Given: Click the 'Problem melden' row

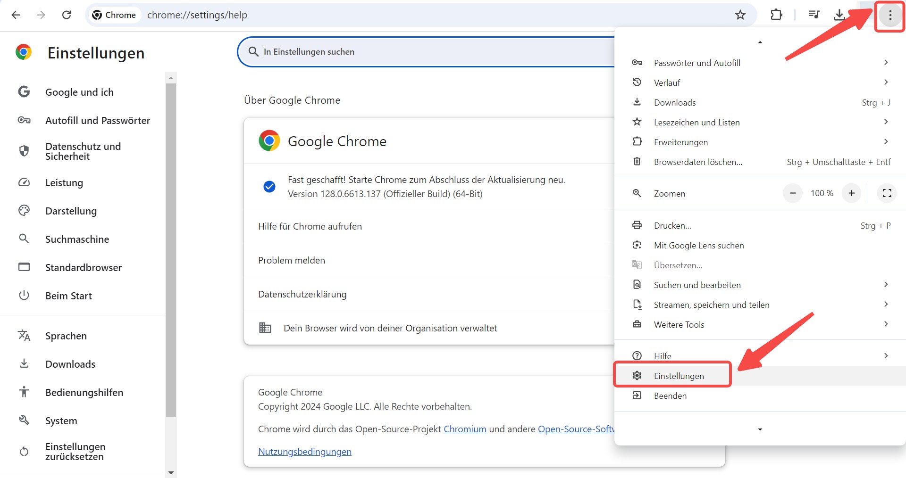Looking at the screenshot, I should click(x=429, y=260).
